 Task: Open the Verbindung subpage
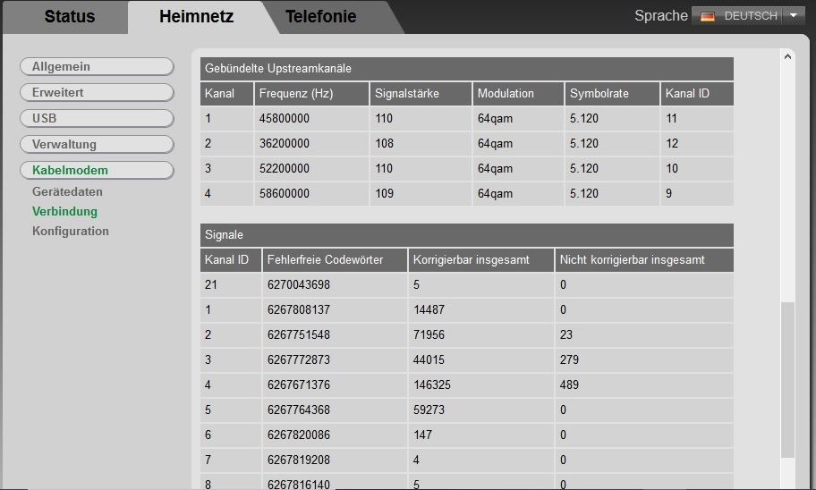64,212
